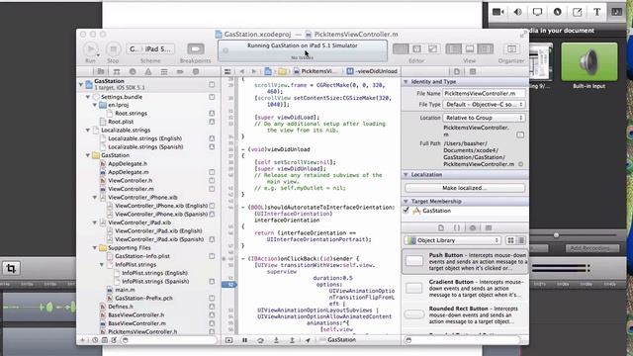
Task: Collapse the Supporting Files group
Action: pyautogui.click(x=95, y=248)
